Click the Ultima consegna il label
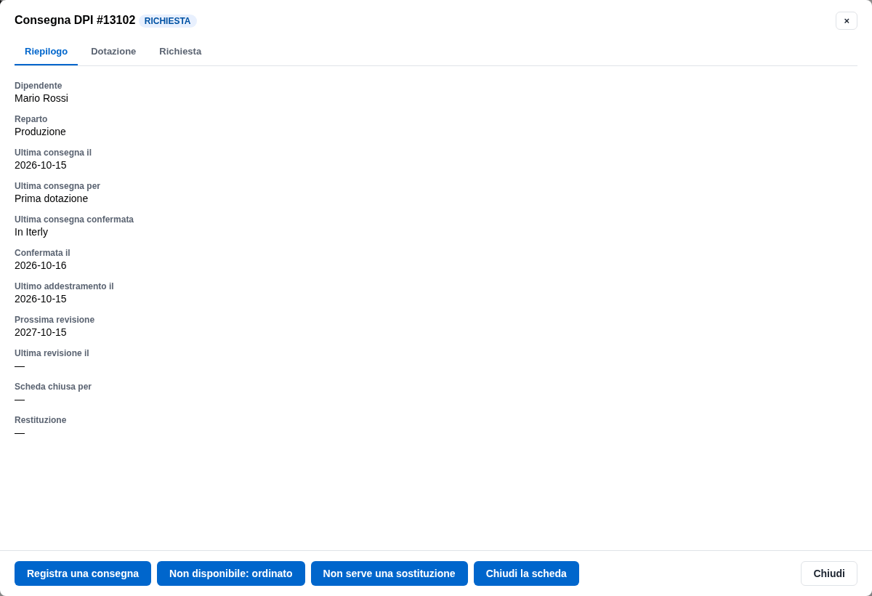This screenshot has height=596, width=872. click(53, 153)
